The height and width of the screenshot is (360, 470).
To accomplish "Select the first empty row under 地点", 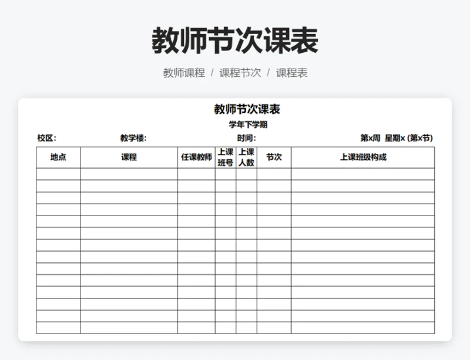I will click(x=57, y=174).
